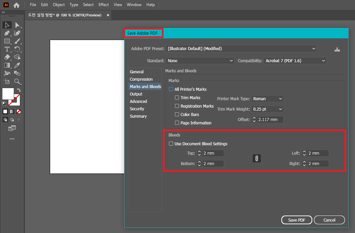This screenshot has width=355, height=233.
Task: Select the Artboard tool
Action: (x=7, y=81)
